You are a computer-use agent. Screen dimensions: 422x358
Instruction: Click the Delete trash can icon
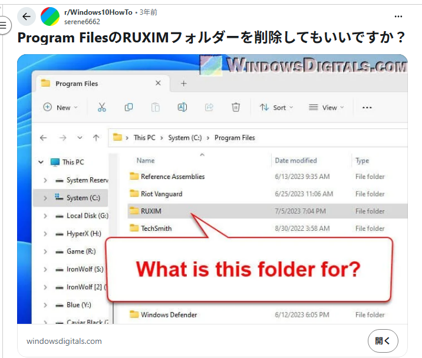(236, 107)
